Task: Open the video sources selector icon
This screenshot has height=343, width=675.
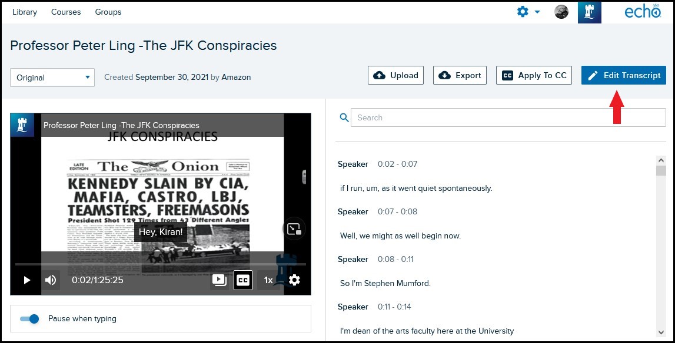Action: [x=219, y=280]
